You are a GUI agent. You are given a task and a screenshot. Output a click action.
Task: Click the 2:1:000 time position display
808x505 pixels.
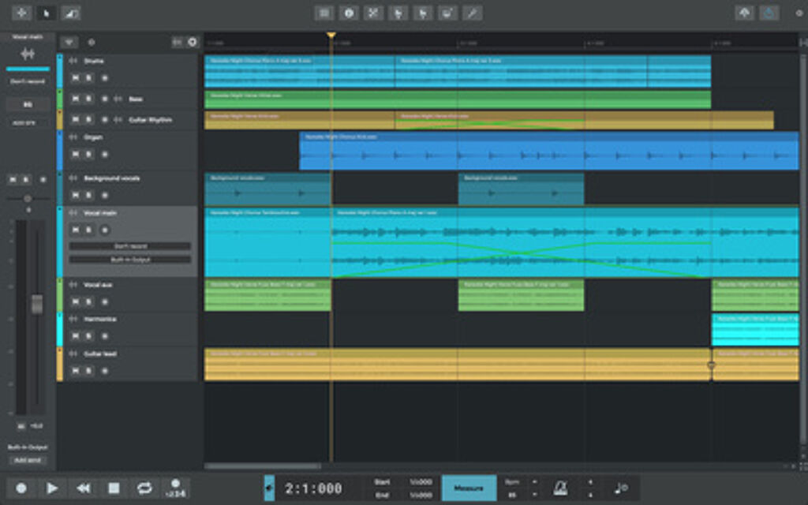[x=313, y=488]
